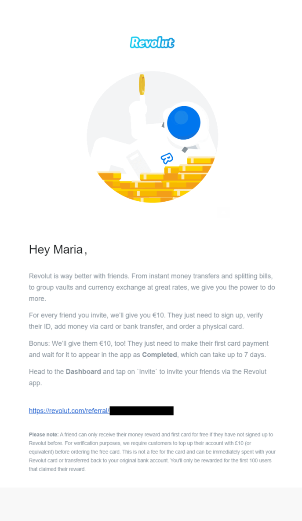This screenshot has height=521, width=302.
Task: Click the blacked-out referral code block
Action: click(x=142, y=411)
